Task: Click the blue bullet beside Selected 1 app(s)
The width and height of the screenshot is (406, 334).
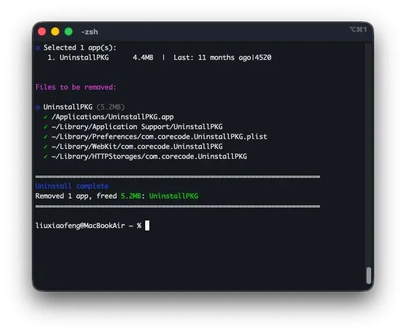Action: (x=38, y=48)
